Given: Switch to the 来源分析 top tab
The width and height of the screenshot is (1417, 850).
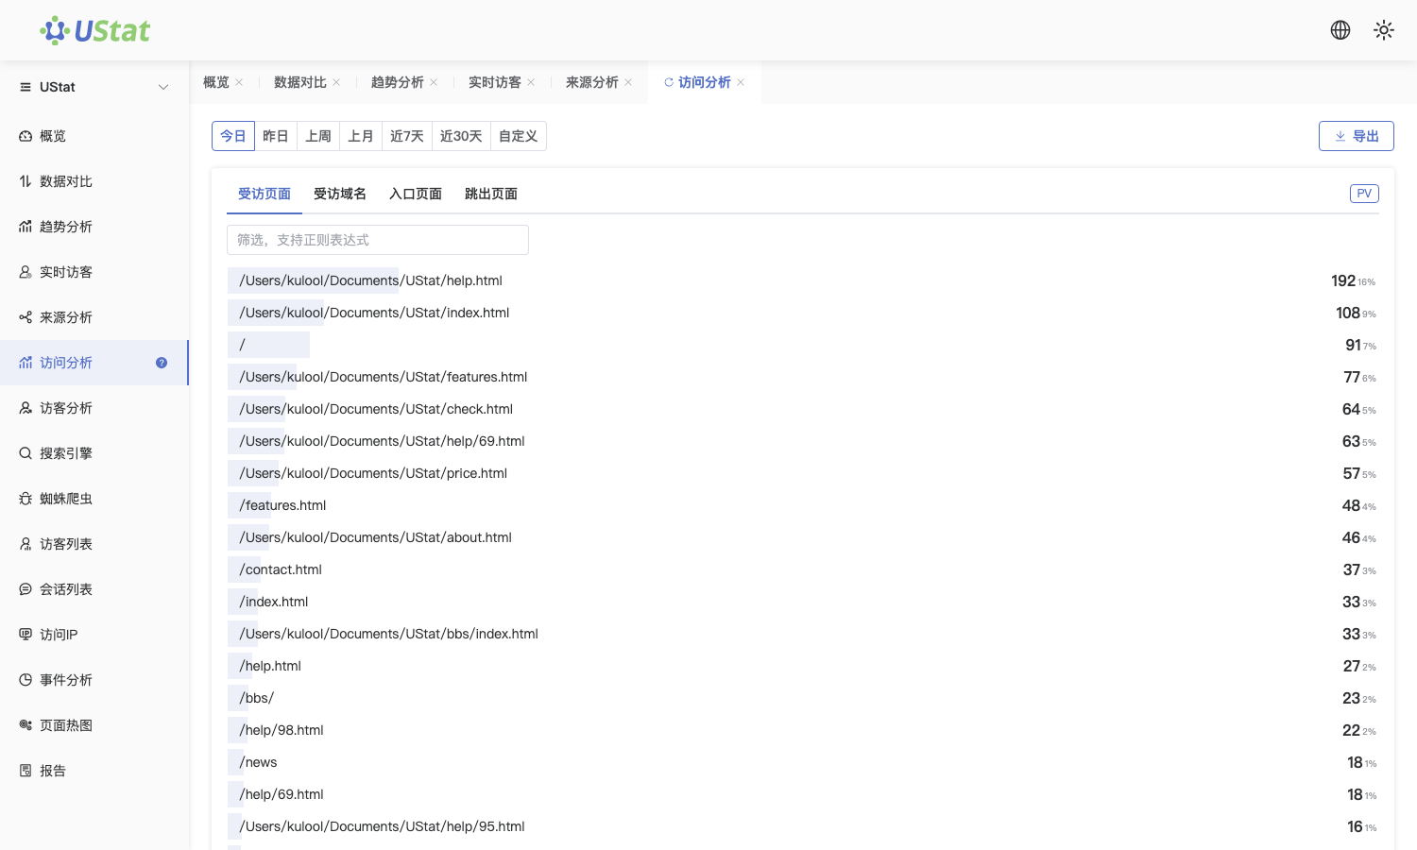Looking at the screenshot, I should click(x=592, y=82).
